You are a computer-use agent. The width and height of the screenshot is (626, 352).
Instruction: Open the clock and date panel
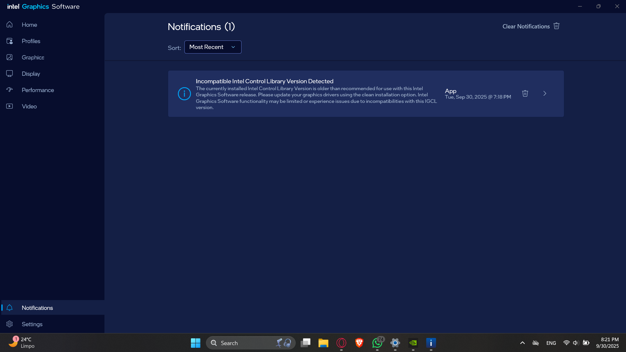607,343
